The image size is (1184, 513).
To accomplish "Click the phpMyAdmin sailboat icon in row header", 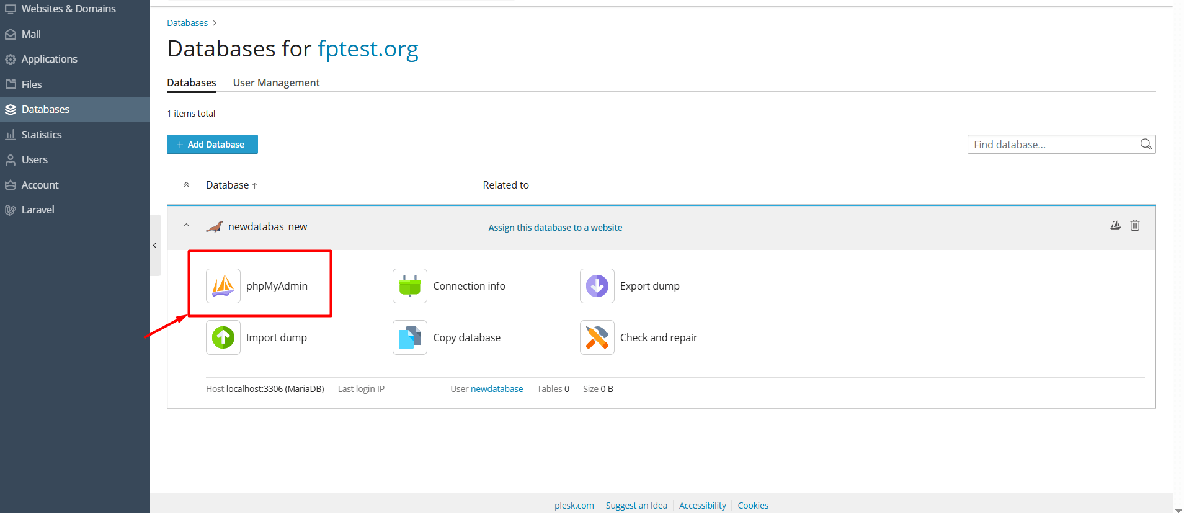I will 1115,225.
